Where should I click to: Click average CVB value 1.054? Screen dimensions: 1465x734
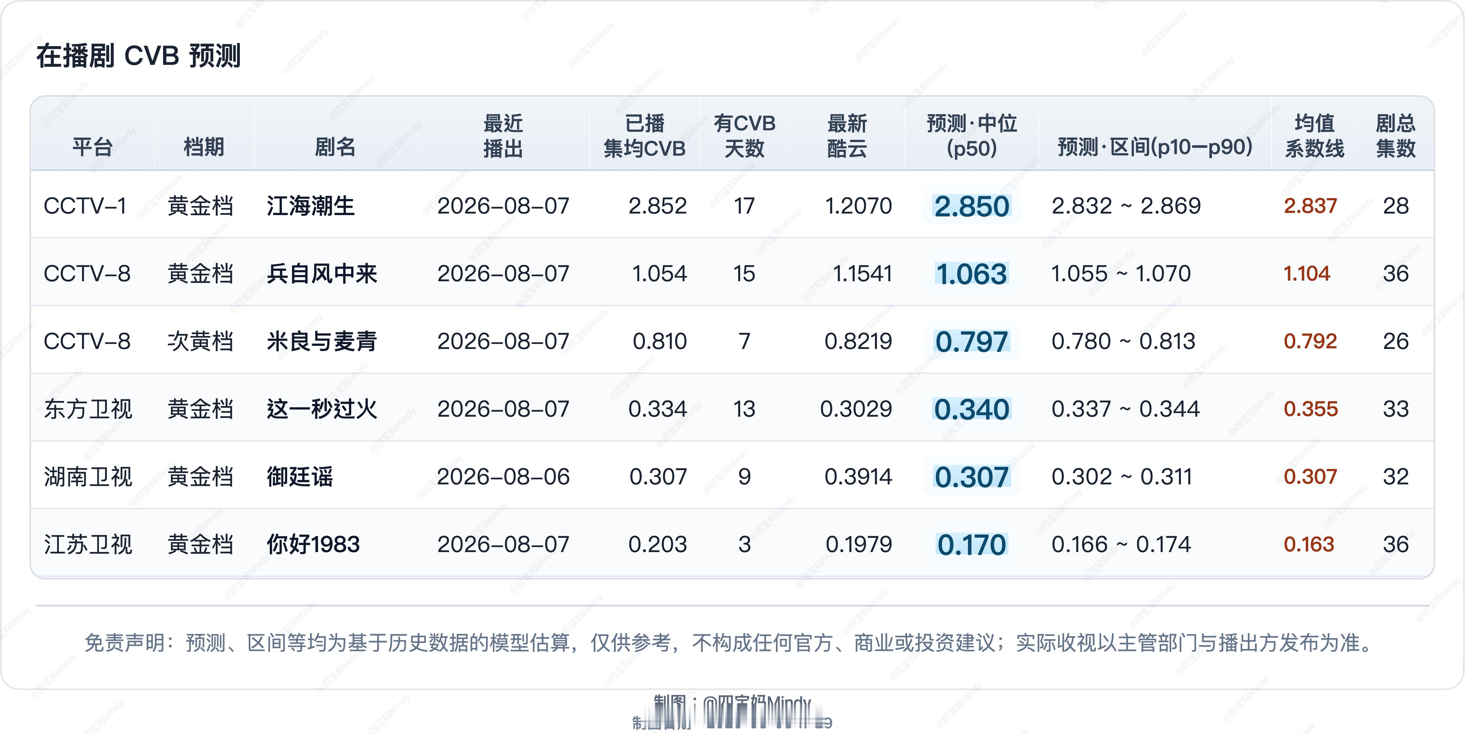(660, 273)
